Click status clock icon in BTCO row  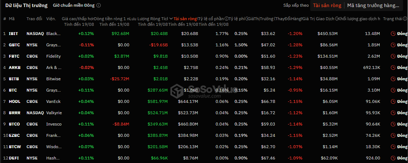click(x=393, y=124)
